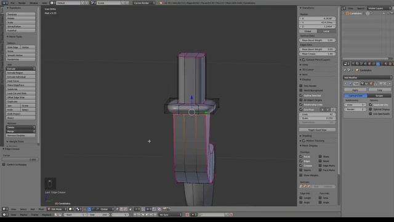Click add new screen layout plus icon

[82, 2]
